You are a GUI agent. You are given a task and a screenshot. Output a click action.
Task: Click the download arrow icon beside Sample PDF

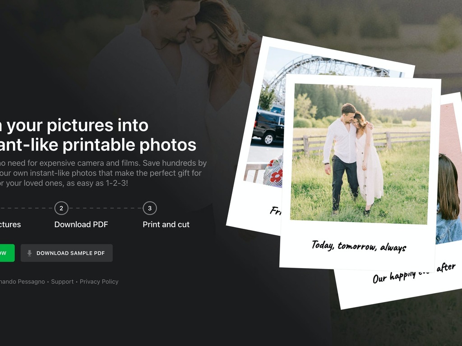tap(29, 253)
